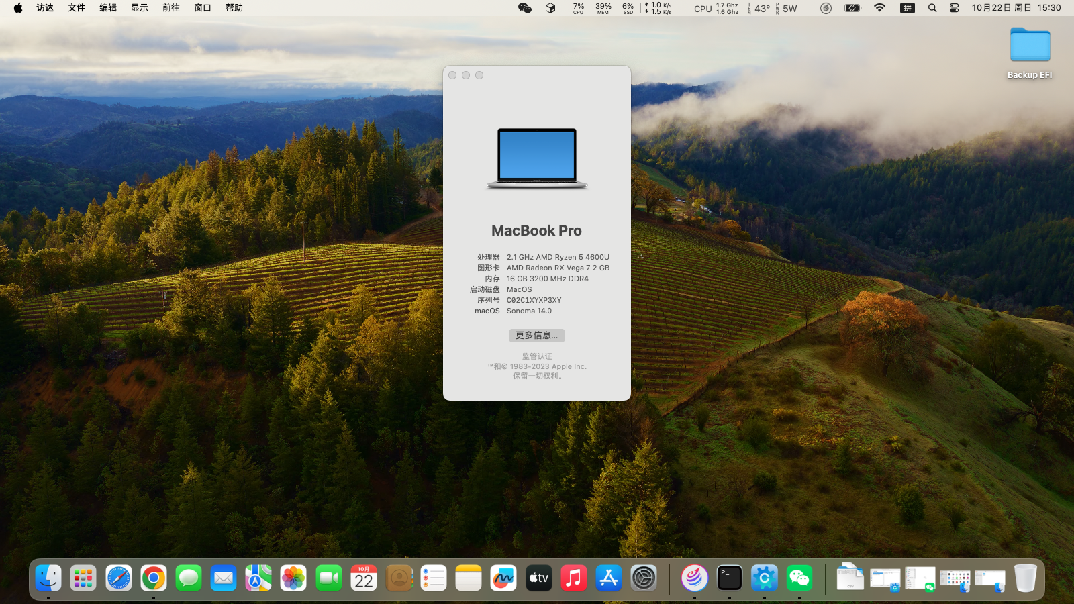Open Contacts app in the Dock

pos(399,578)
